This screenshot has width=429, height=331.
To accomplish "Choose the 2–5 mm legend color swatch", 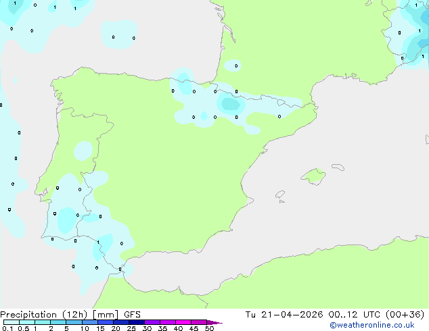I will (58, 322).
